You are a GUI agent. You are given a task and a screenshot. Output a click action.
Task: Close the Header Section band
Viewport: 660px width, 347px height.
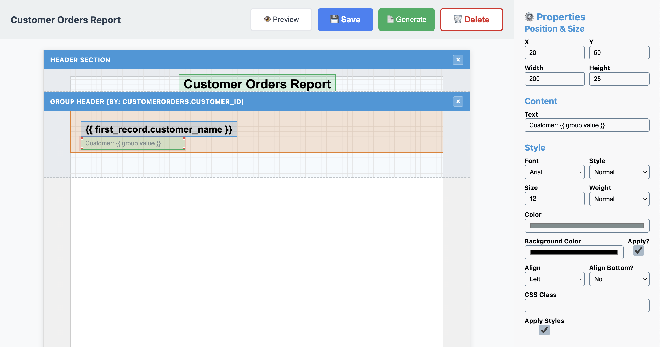coord(458,60)
